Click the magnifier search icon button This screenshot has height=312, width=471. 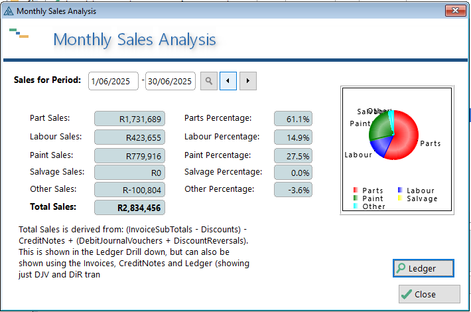coord(209,81)
